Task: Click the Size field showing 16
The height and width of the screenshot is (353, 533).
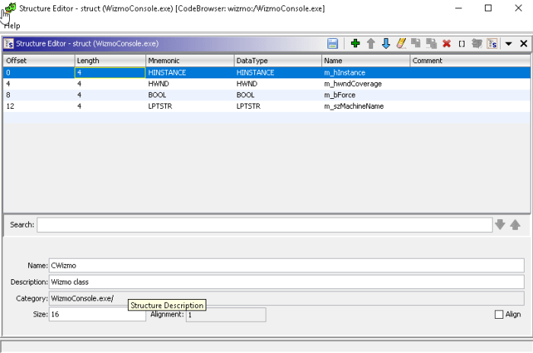Action: [x=97, y=314]
